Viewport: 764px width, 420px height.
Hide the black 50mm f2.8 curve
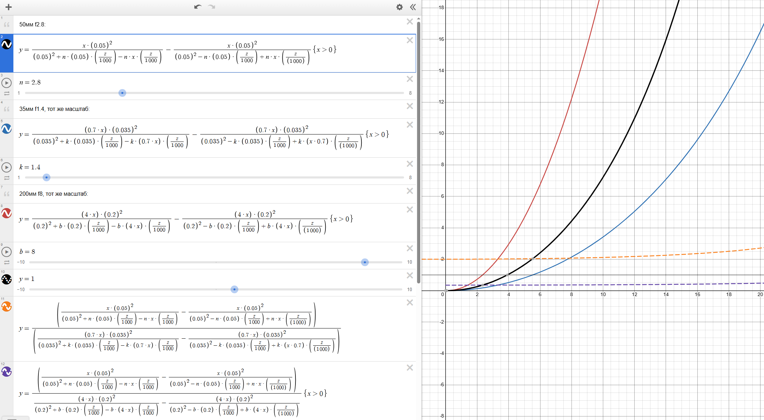[x=7, y=44]
